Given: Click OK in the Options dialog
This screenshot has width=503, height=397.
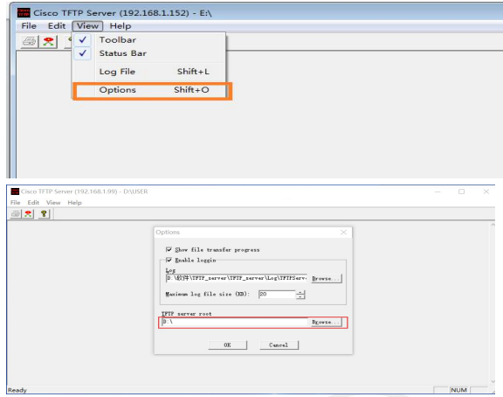Looking at the screenshot, I should (227, 345).
